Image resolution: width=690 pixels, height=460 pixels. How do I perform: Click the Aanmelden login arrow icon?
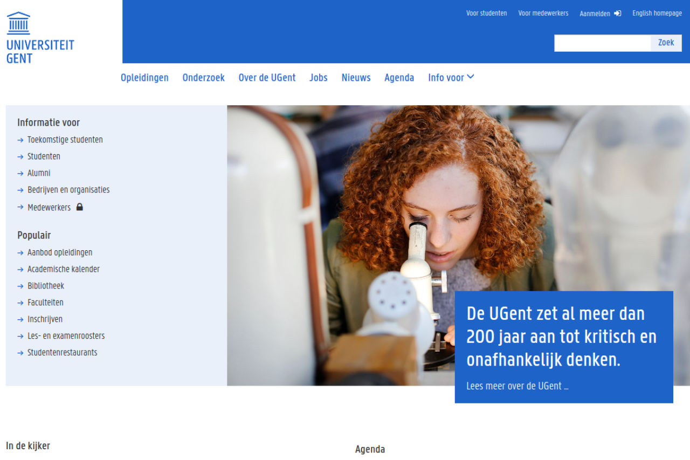coord(617,13)
